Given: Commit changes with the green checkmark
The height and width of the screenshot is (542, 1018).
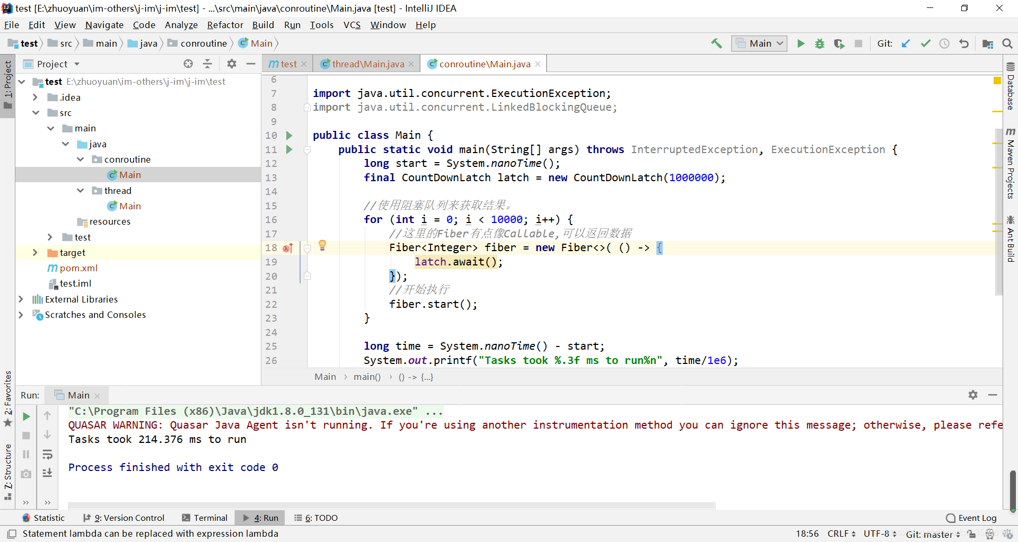Looking at the screenshot, I should 925,43.
